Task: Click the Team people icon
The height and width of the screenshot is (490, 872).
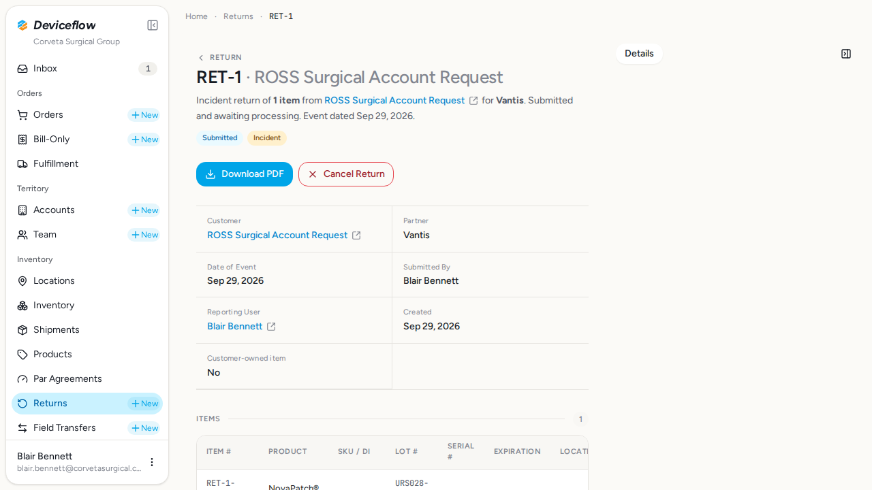Action: click(x=22, y=235)
